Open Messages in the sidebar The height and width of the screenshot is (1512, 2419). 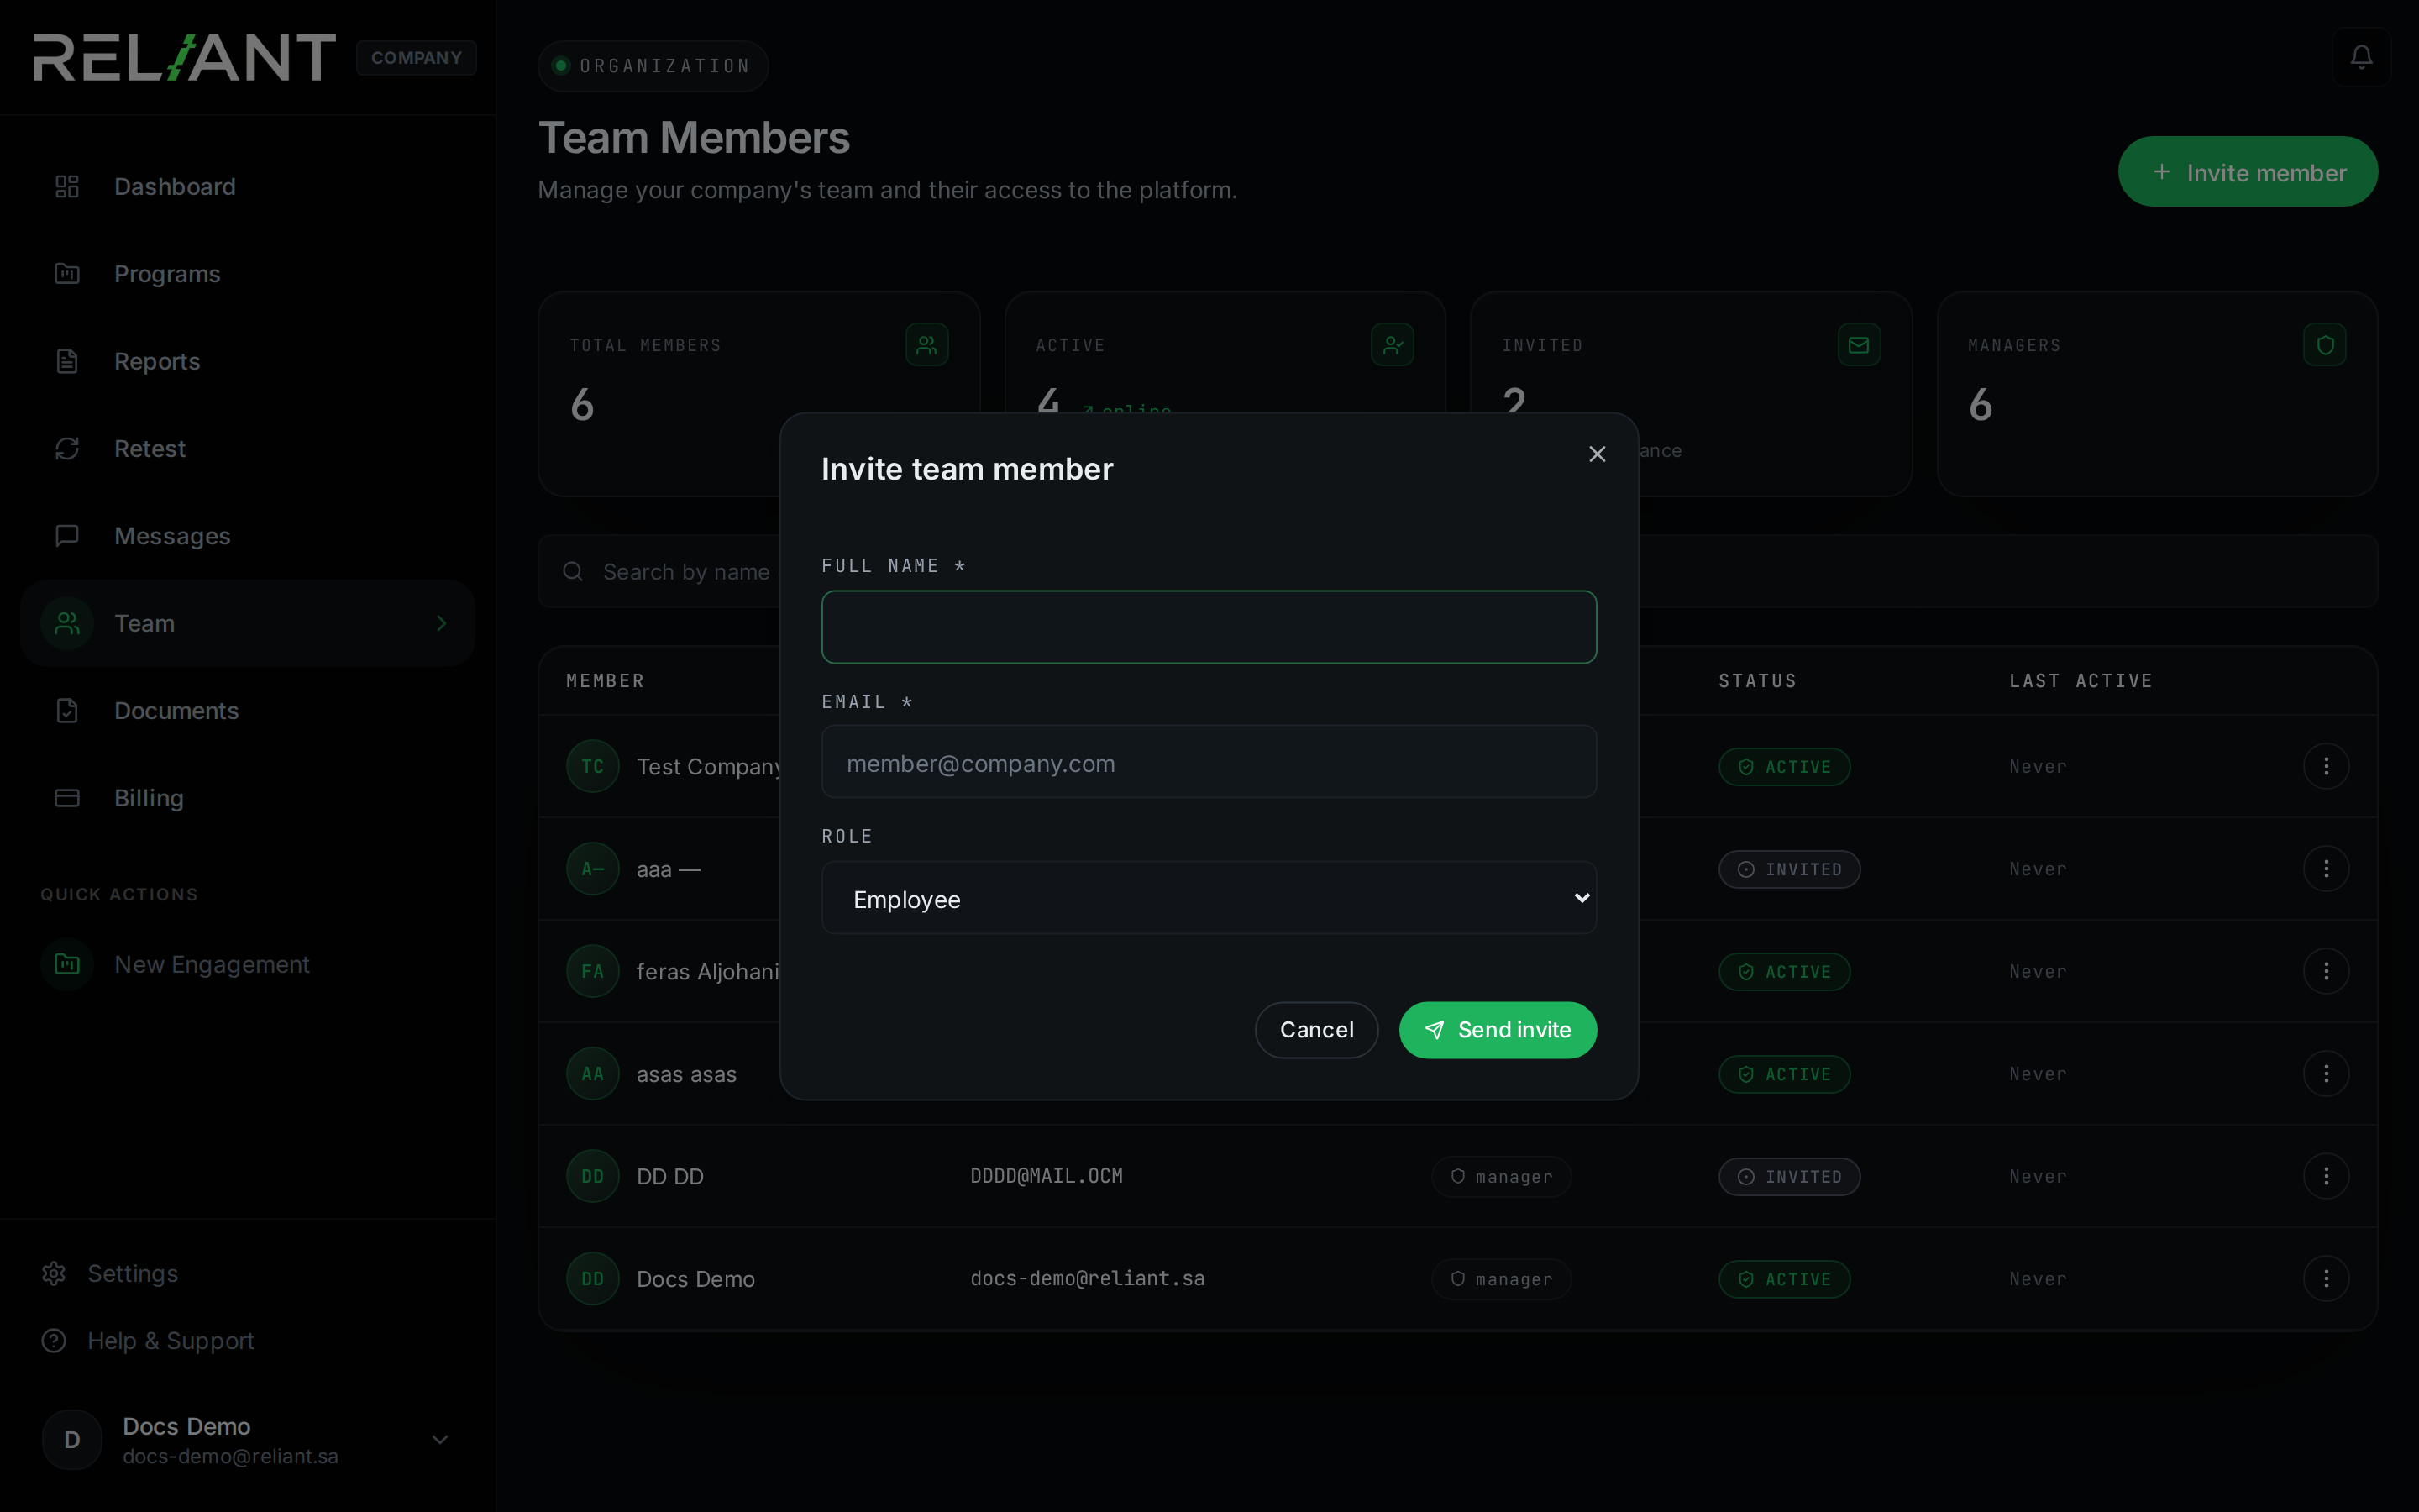(x=247, y=536)
